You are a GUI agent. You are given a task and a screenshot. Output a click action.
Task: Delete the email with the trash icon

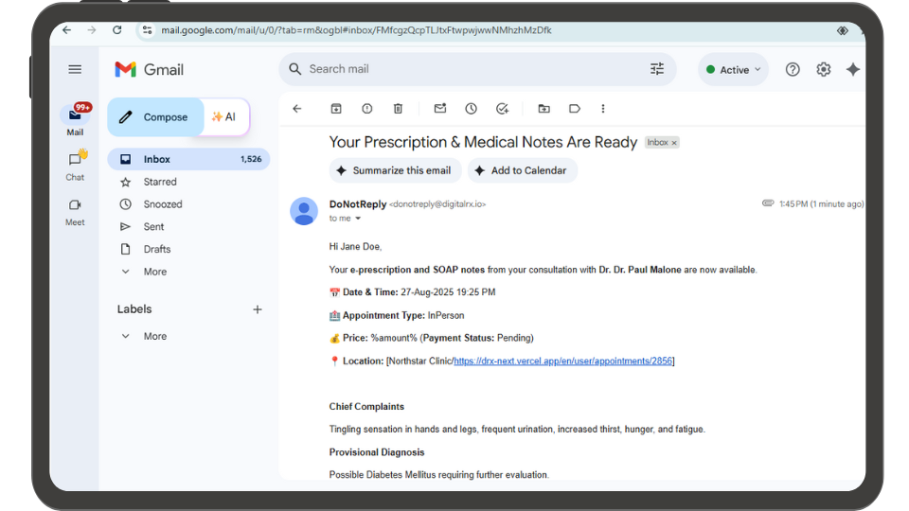click(x=399, y=109)
